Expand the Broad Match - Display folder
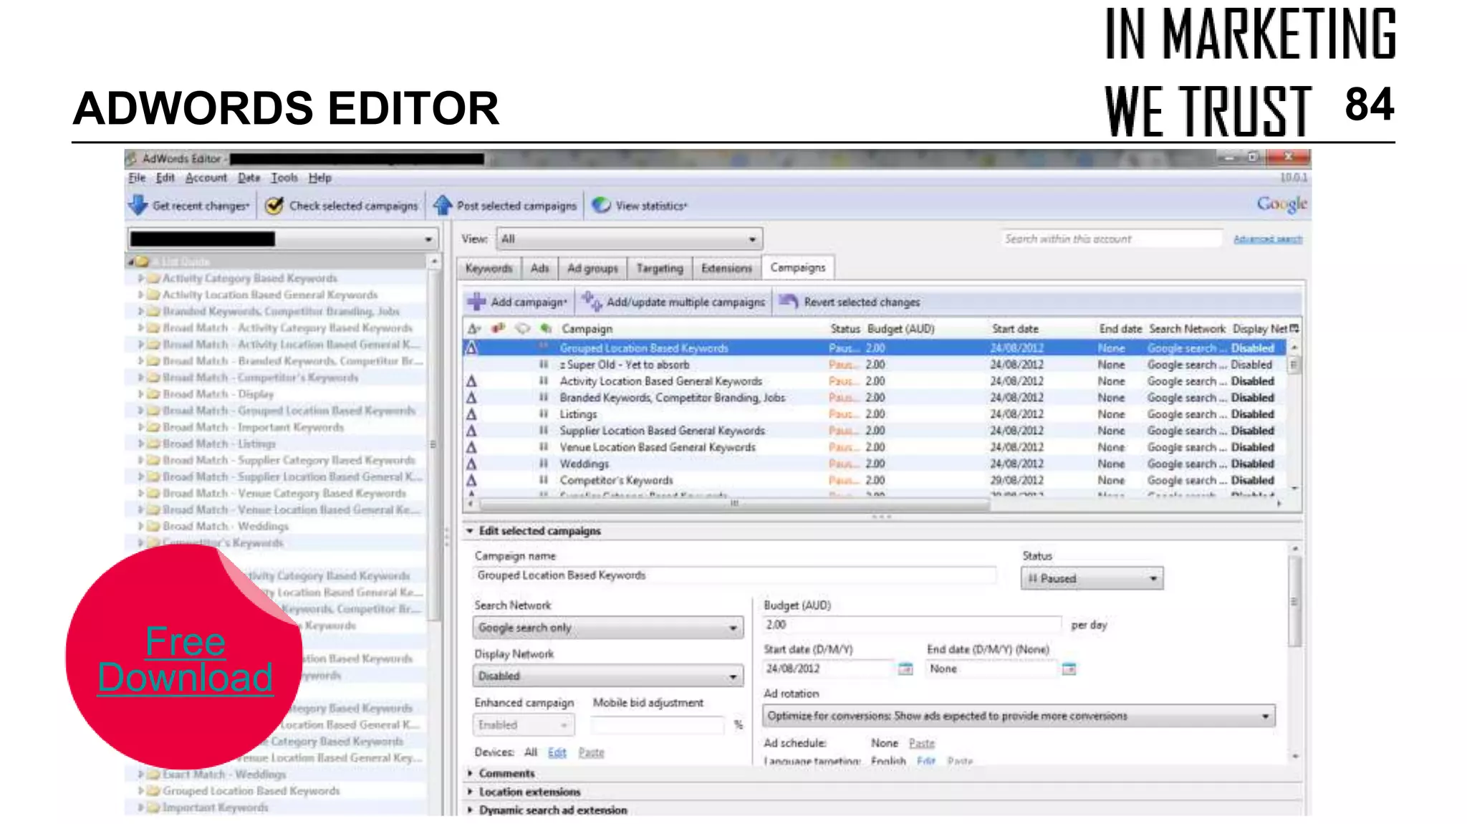1467x824 pixels. (141, 394)
